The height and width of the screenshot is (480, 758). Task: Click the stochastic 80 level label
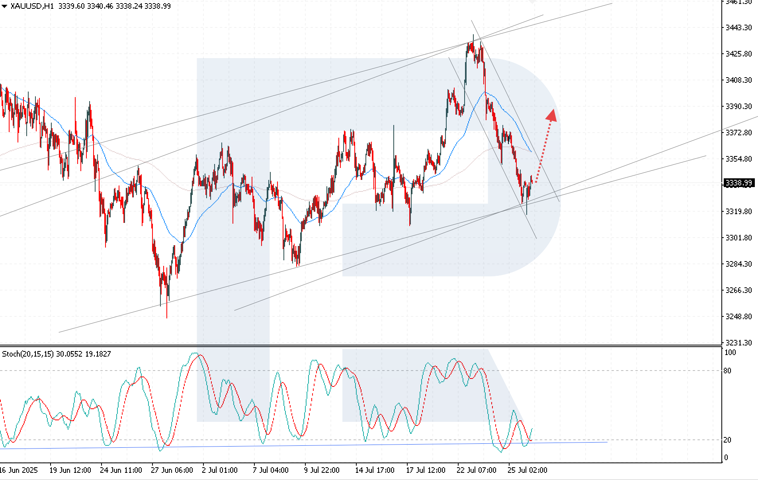pos(727,371)
